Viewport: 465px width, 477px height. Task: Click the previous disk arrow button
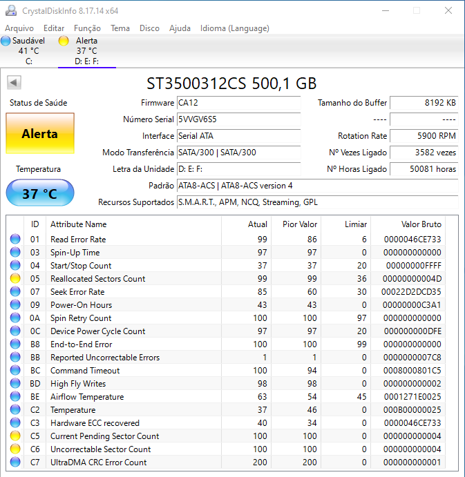[14, 82]
